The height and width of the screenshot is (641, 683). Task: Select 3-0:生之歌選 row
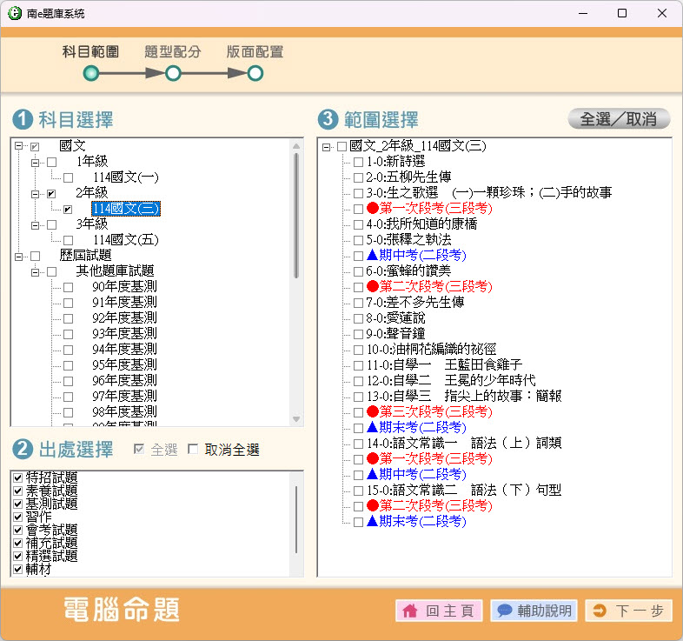click(x=488, y=193)
